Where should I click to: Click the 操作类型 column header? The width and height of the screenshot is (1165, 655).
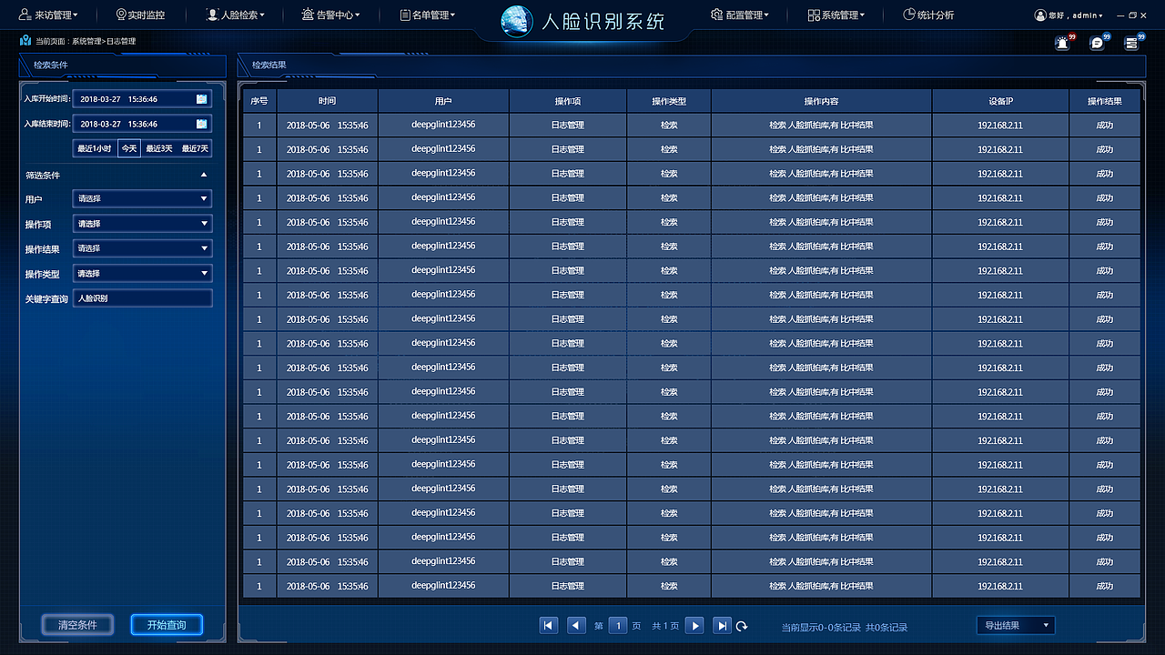[x=669, y=101]
